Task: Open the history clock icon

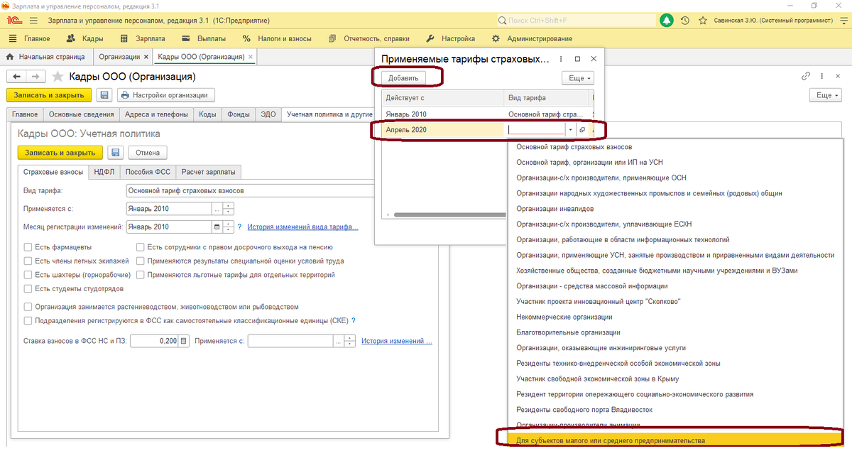Action: pos(686,21)
